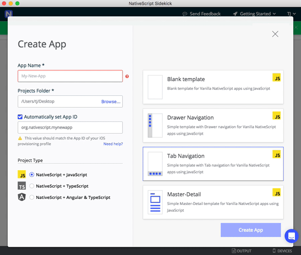This screenshot has width=301, height=255.
Task: Select NativeScript + JavaScript project type
Action: click(x=32, y=174)
